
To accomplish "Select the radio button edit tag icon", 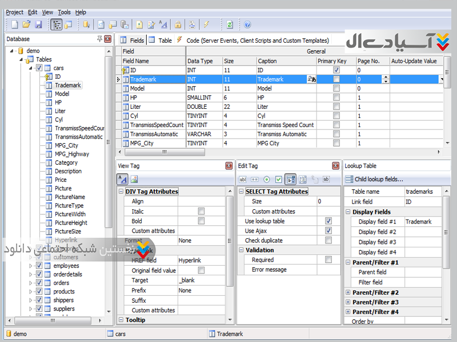I will pos(266,179).
